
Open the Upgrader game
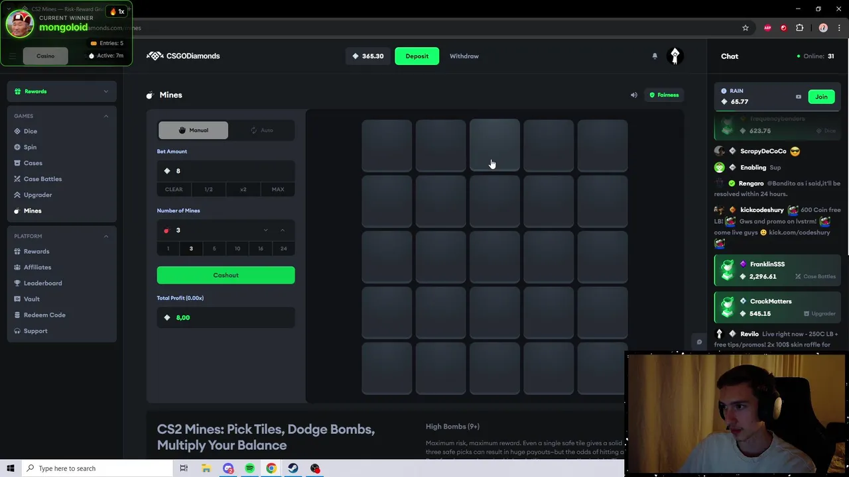point(38,195)
